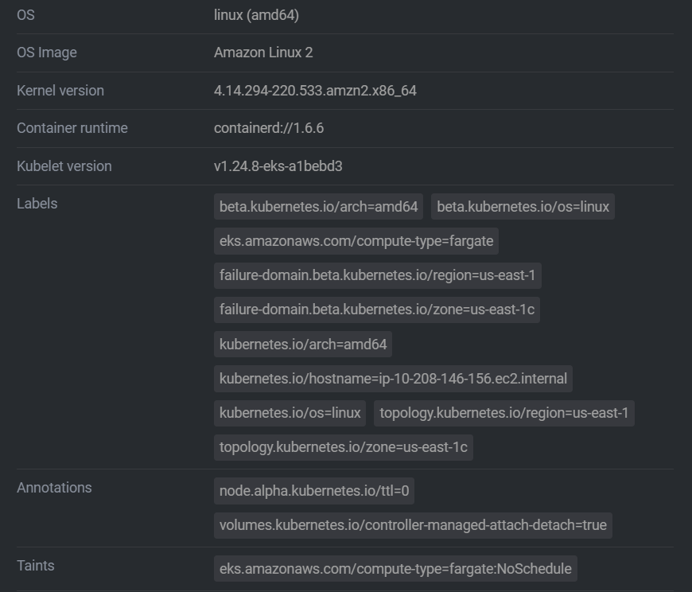Click the beta.kubernetes.io/os=linux label chip
Viewport: 692px width, 592px height.
click(523, 207)
